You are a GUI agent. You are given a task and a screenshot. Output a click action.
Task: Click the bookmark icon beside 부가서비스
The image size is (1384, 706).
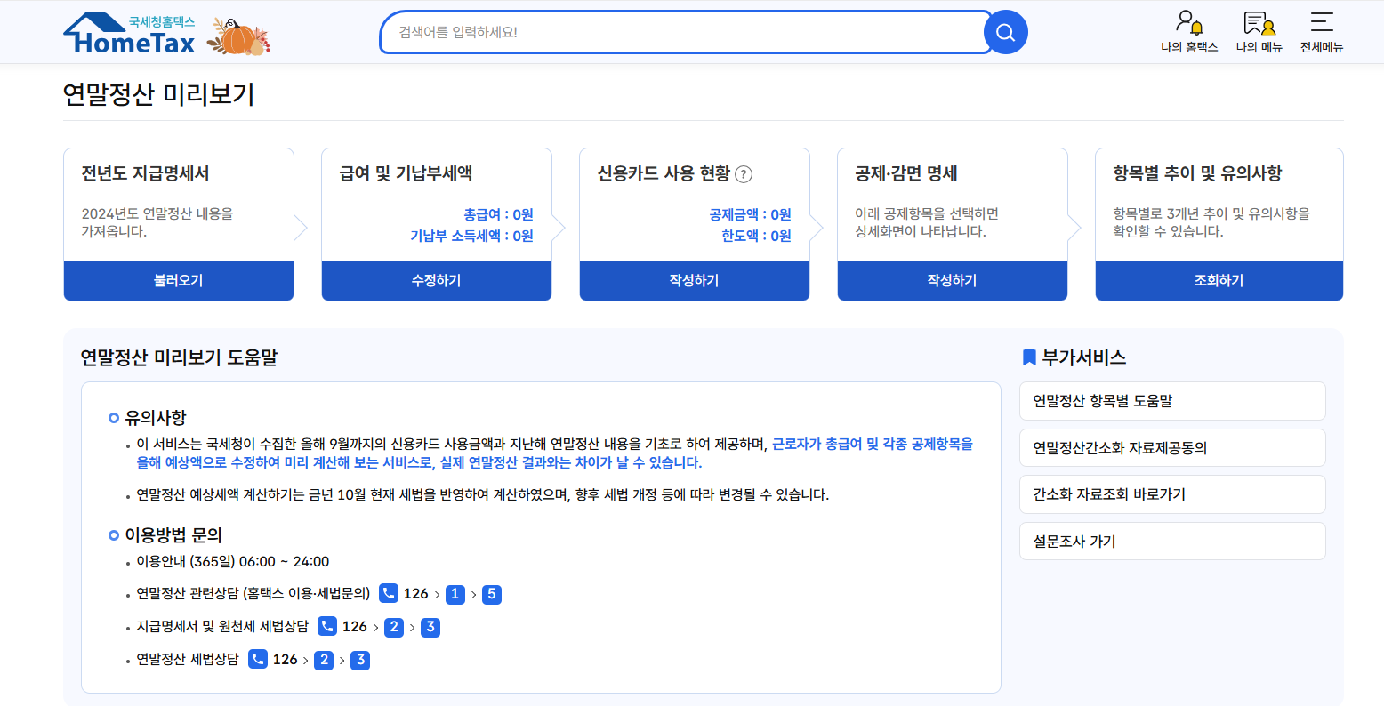click(1029, 359)
